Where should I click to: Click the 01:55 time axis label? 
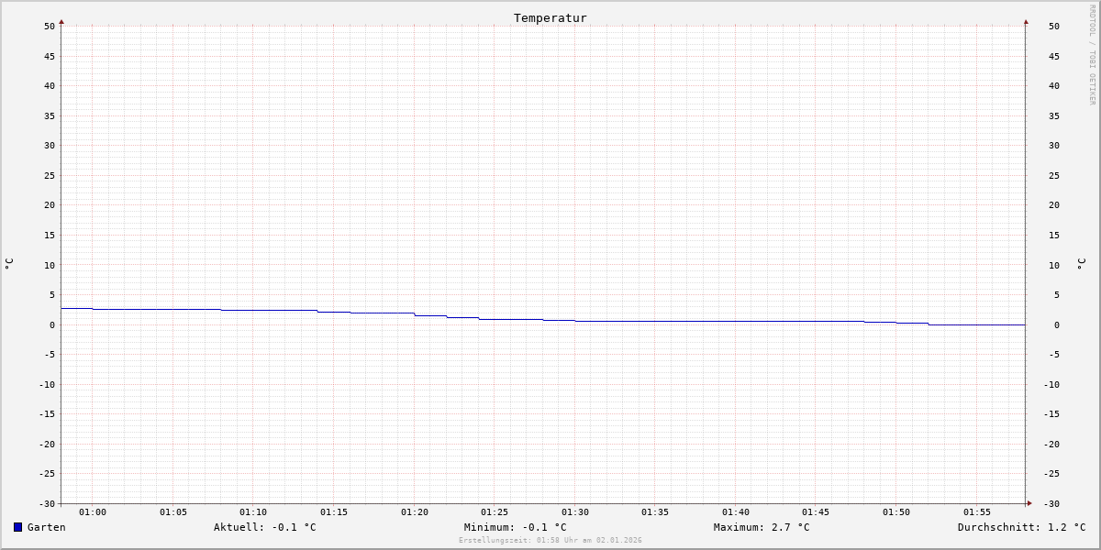(977, 512)
